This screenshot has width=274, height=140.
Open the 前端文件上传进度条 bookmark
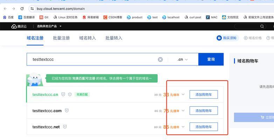259,17
